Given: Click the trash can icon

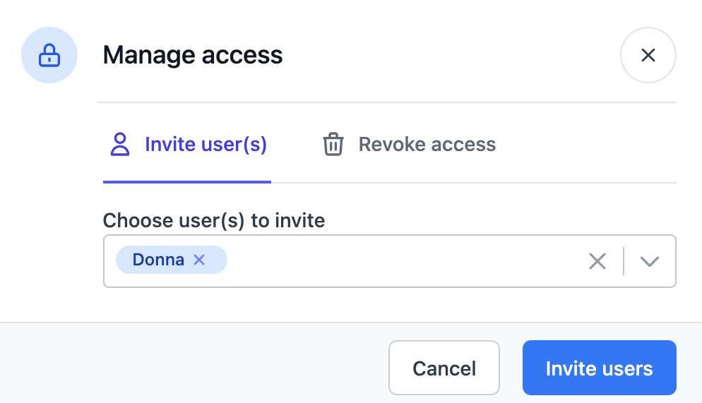Looking at the screenshot, I should point(333,145).
